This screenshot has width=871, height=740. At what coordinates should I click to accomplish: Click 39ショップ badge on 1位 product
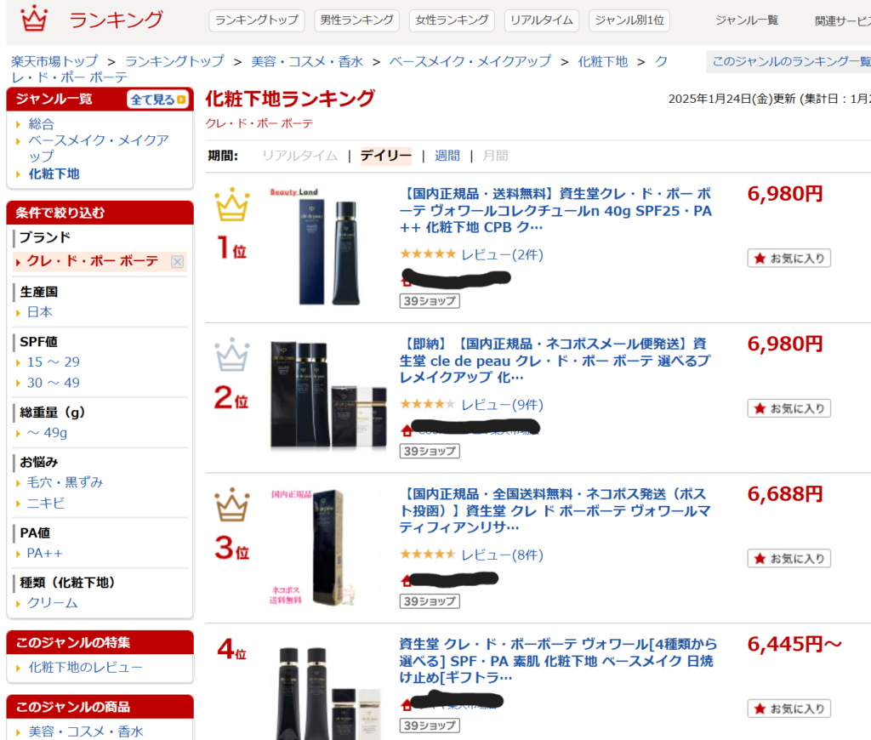pos(430,301)
